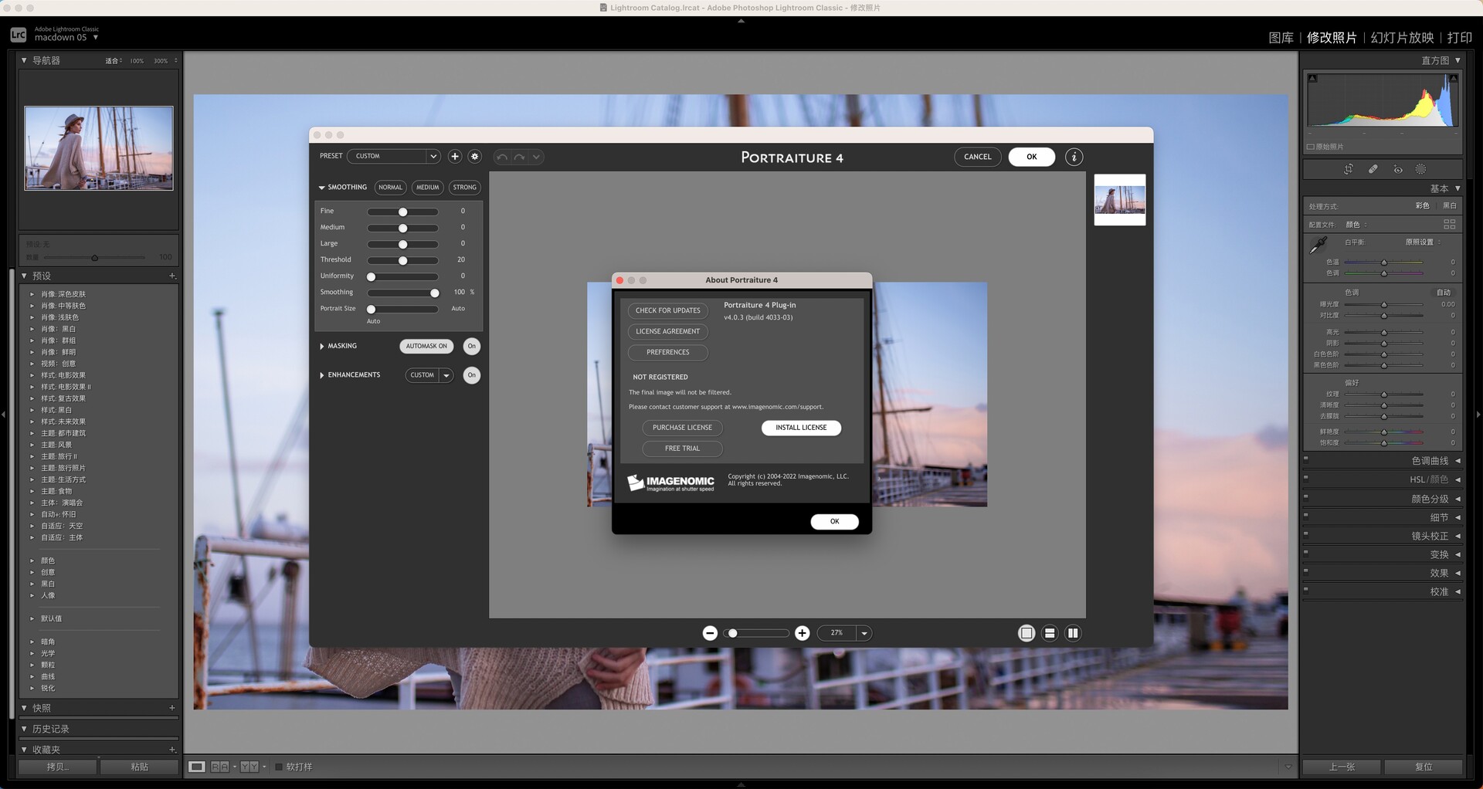Click the loupe view icon in toolbar
This screenshot has width=1483, height=789.
tap(197, 767)
